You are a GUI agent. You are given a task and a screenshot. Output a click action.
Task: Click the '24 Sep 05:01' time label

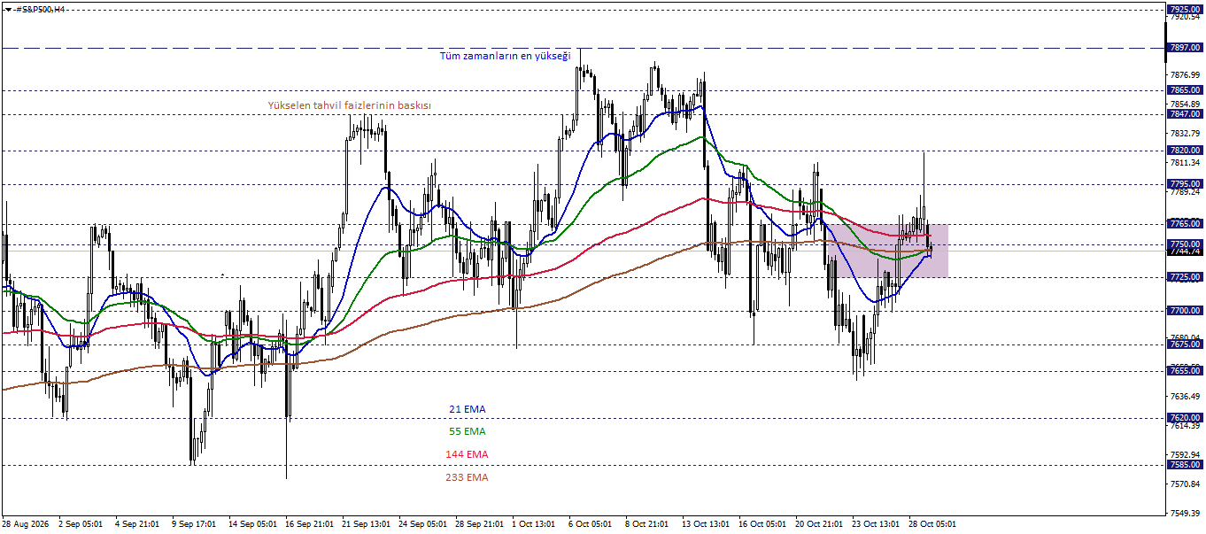click(x=422, y=524)
